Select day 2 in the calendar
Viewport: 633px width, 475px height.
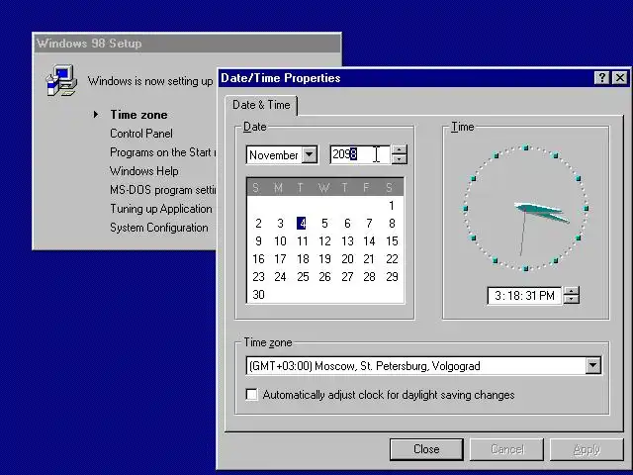tap(258, 224)
